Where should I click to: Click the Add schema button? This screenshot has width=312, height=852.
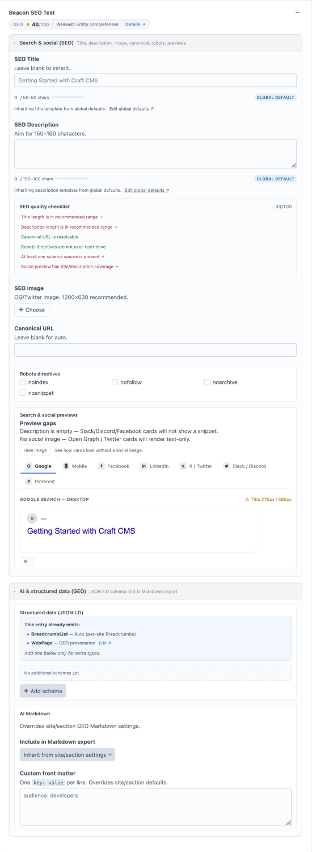point(43,691)
